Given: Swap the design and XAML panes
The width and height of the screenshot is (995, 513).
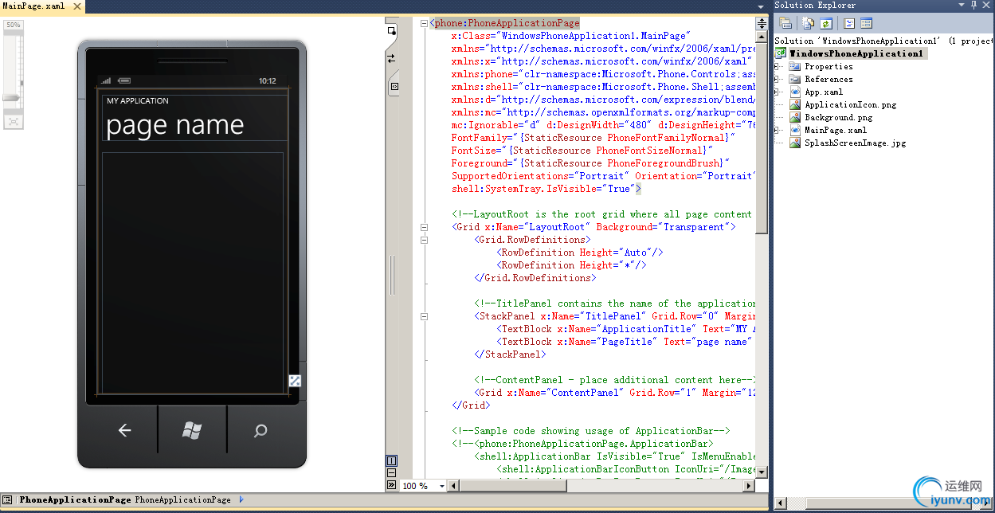Looking at the screenshot, I should [391, 59].
